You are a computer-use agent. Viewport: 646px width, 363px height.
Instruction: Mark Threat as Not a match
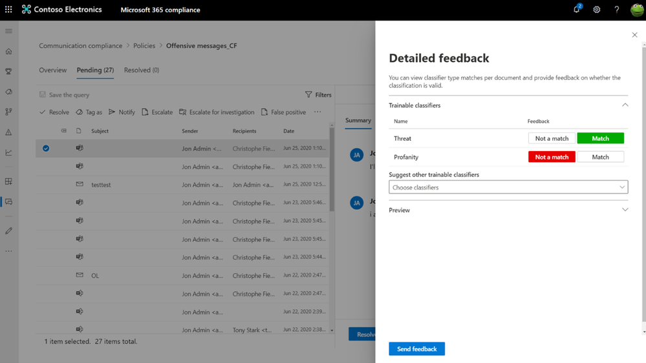(x=552, y=138)
